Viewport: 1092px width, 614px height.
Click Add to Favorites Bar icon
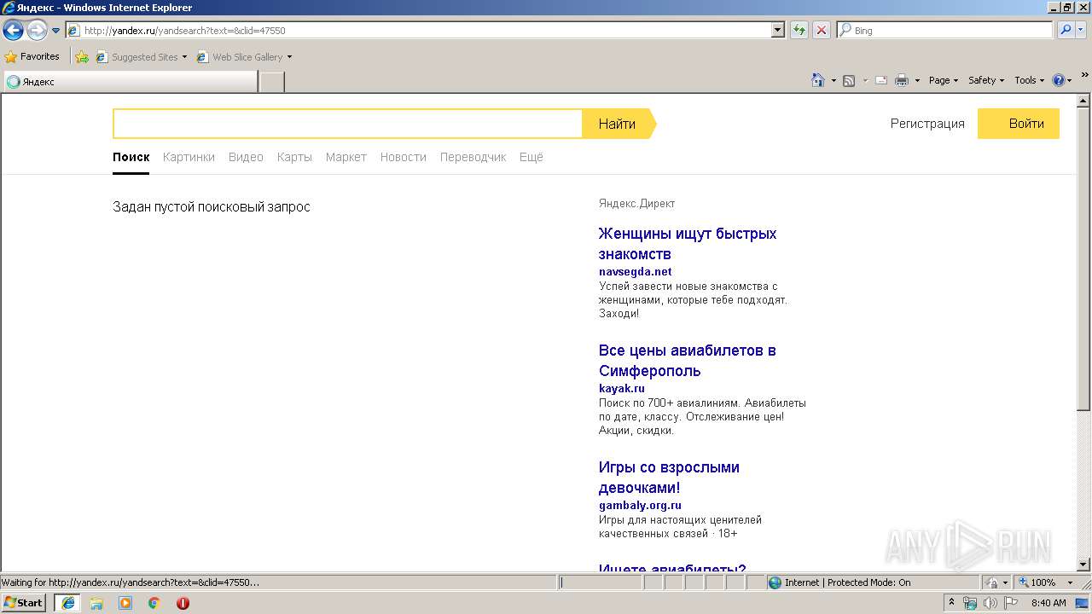pyautogui.click(x=82, y=57)
